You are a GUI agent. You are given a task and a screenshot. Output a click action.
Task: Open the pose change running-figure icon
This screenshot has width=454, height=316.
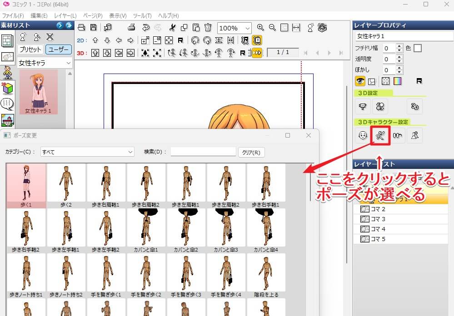pyautogui.click(x=380, y=135)
